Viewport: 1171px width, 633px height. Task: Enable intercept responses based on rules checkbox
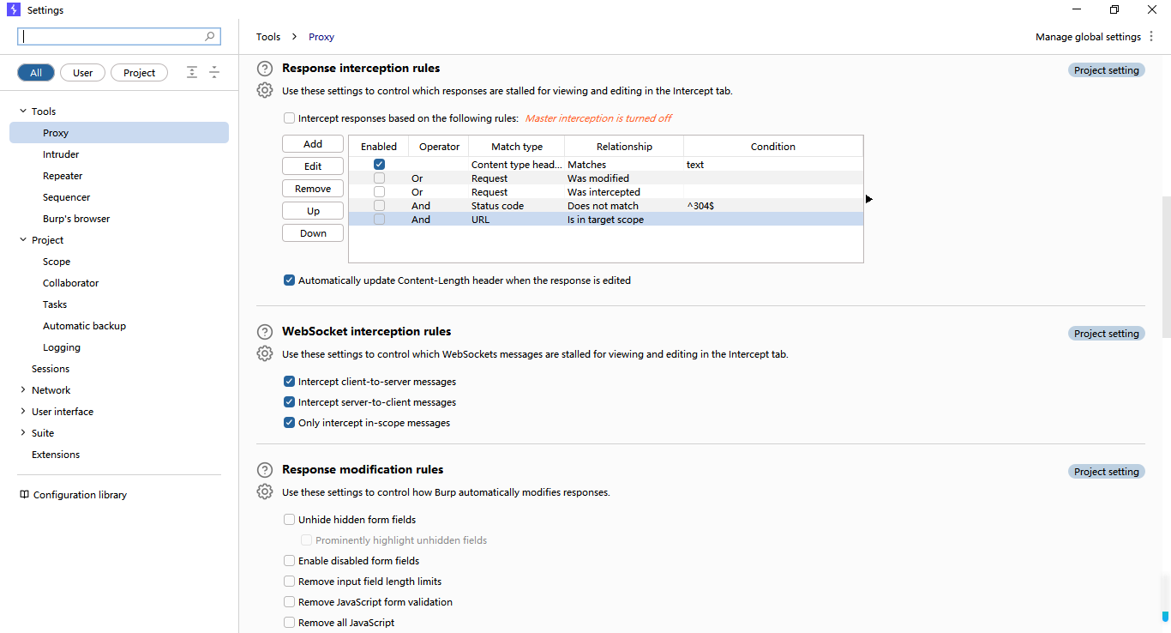coord(290,118)
